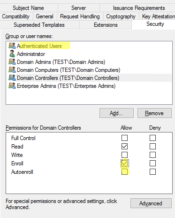
Task: Switch to the Cryptography tab
Action: pyautogui.click(x=121, y=16)
